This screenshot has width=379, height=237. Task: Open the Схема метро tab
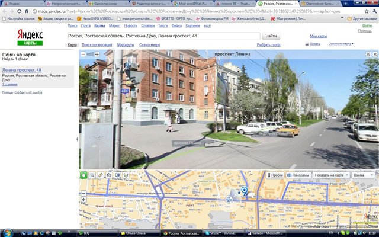(x=149, y=45)
